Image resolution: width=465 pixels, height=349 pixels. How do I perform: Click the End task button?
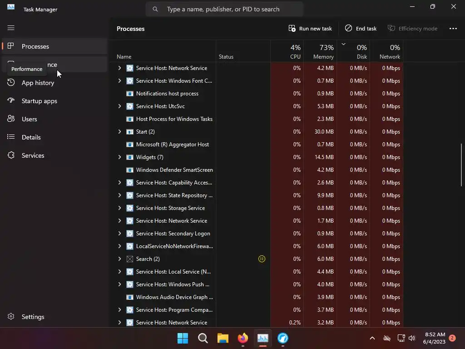pyautogui.click(x=361, y=29)
